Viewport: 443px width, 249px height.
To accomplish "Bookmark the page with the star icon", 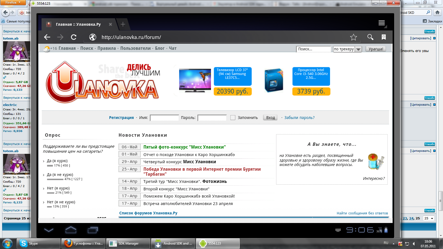I will (x=353, y=37).
